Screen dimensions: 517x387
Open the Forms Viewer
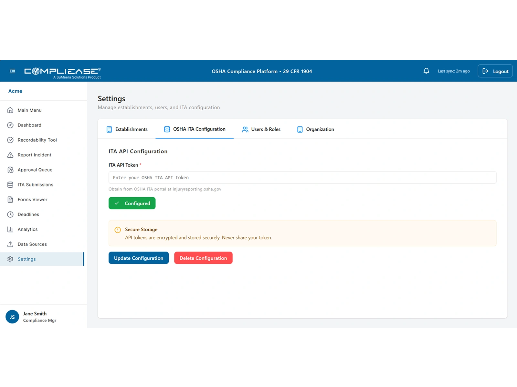point(32,199)
